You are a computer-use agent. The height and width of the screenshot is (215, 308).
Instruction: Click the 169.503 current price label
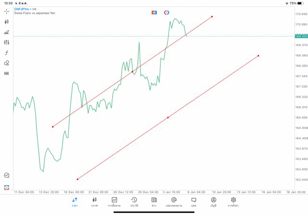(301, 36)
